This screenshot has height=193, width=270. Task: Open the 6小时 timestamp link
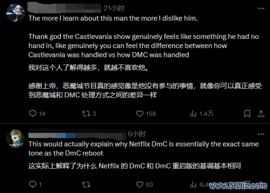point(137,134)
